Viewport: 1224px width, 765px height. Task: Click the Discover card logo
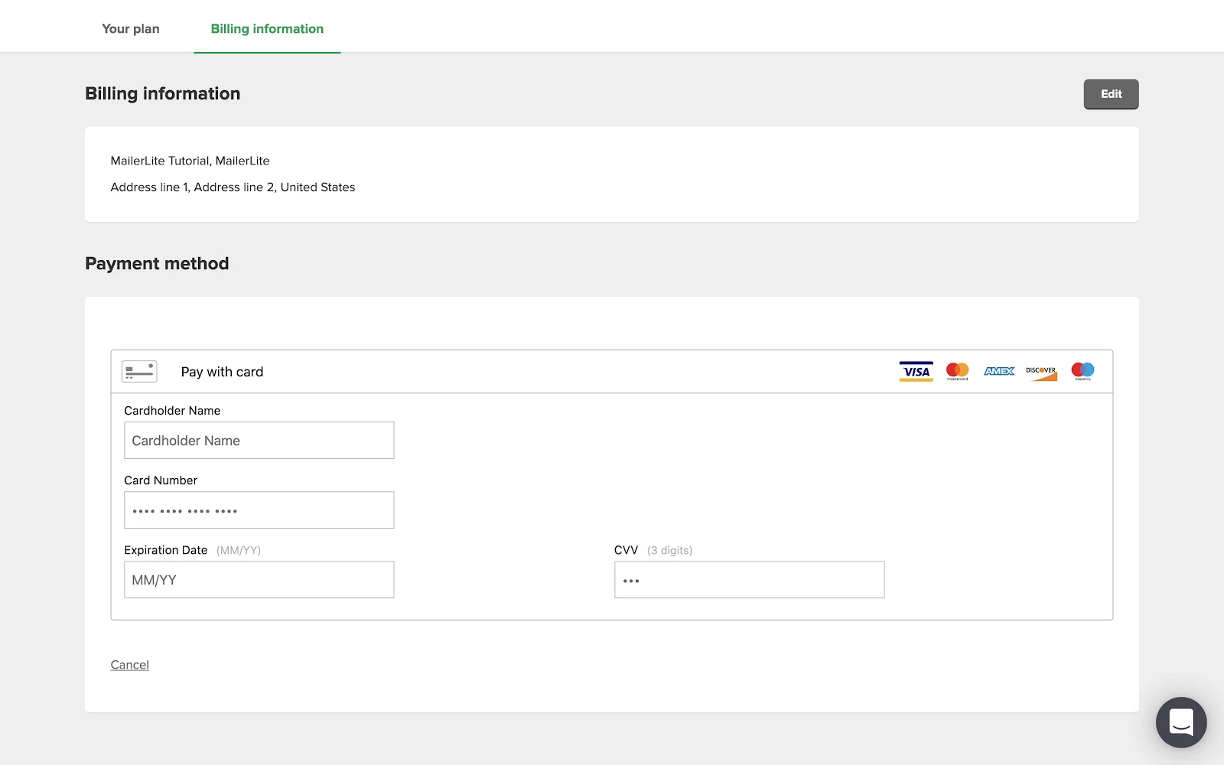point(1041,372)
